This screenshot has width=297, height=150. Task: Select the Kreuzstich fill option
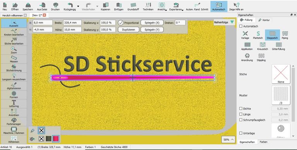point(263,46)
